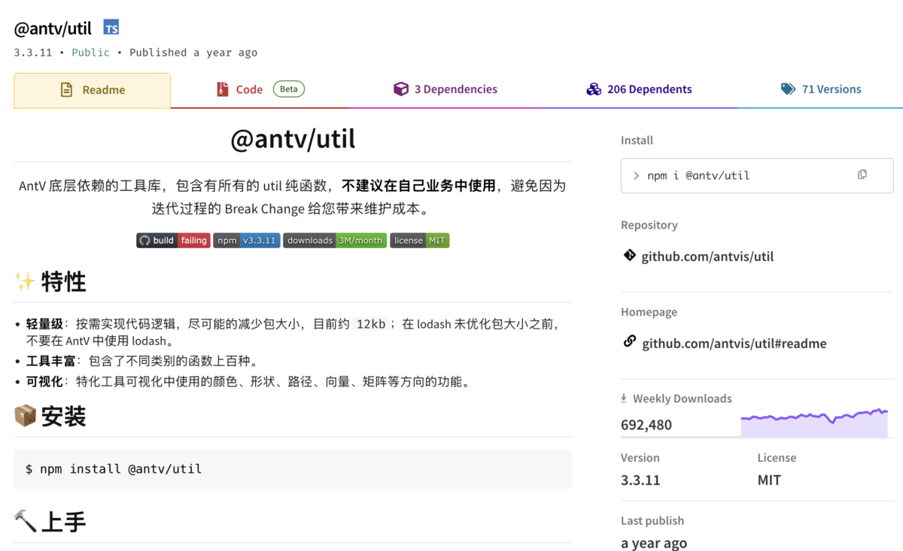
Task: Switch to the Code tab
Action: pyautogui.click(x=260, y=89)
